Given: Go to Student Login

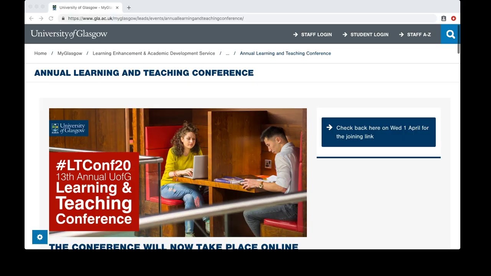Looking at the screenshot, I should [x=369, y=34].
